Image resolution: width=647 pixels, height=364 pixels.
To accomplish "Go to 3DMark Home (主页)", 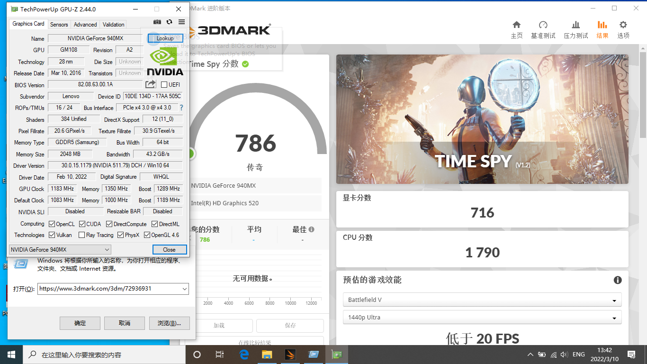I will 517,30.
